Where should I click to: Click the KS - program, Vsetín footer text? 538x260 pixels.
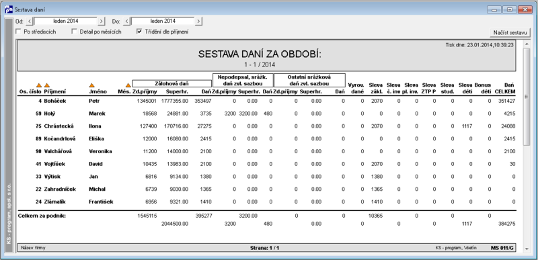pos(456,247)
